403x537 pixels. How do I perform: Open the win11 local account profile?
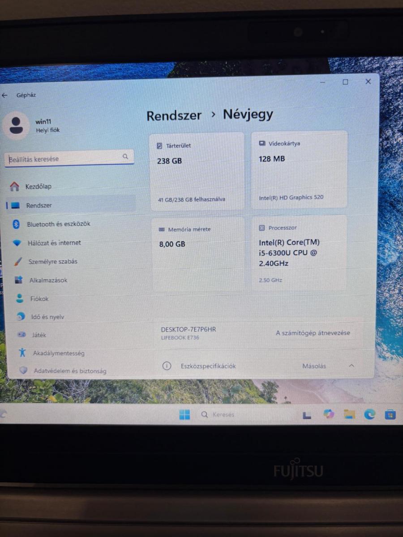31,125
